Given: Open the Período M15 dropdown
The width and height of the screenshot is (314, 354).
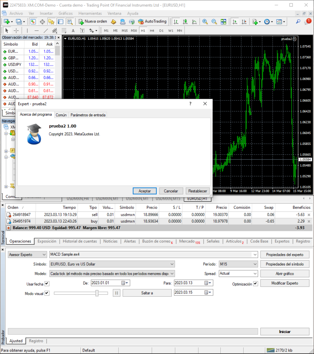Looking at the screenshot, I should tap(238, 264).
